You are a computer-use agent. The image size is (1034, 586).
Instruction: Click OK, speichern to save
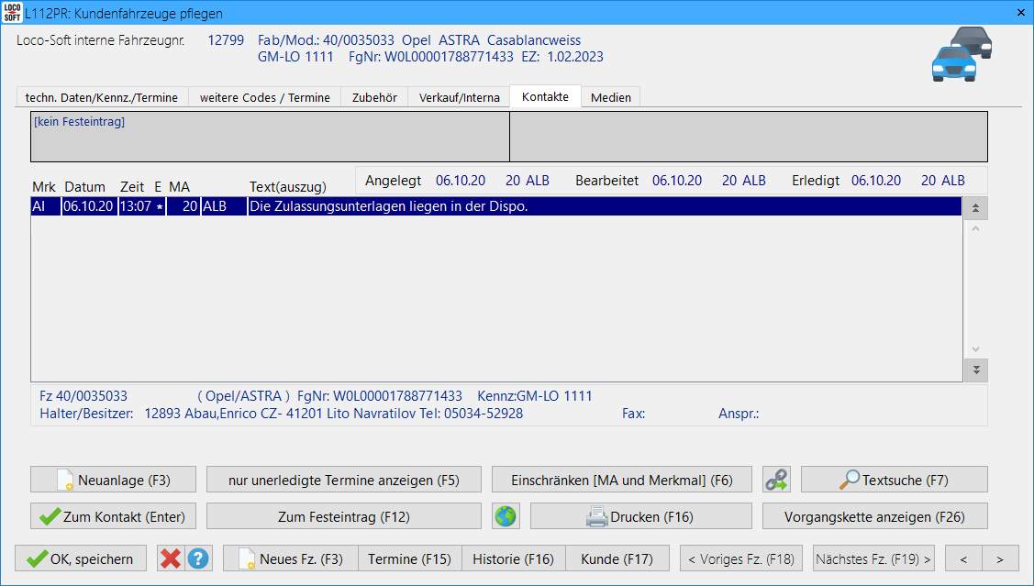pos(81,558)
